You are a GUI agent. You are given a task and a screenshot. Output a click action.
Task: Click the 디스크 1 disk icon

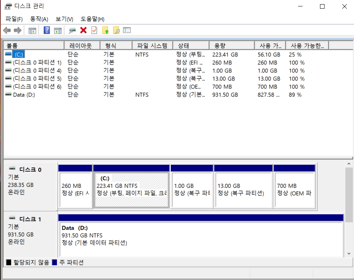coord(12,218)
